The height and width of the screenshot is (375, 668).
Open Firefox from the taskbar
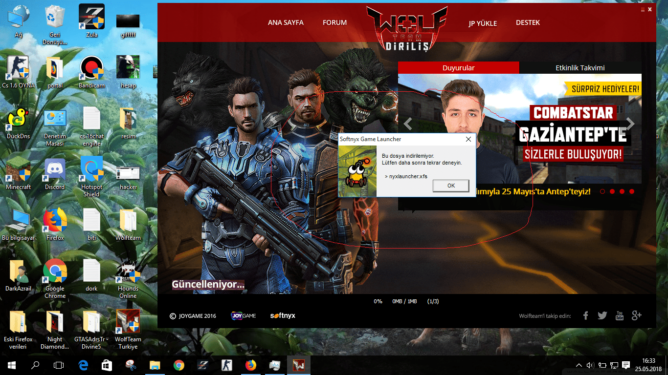tap(250, 365)
